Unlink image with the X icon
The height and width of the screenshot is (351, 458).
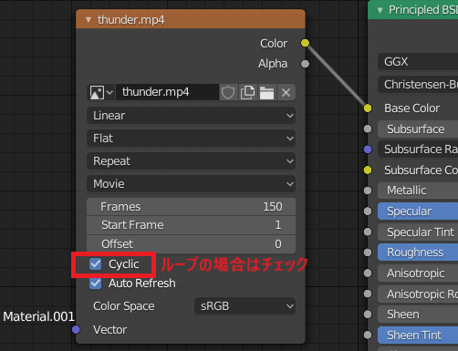pos(286,92)
